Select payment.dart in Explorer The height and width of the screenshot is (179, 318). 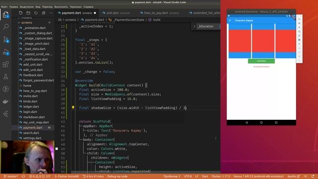[x=33, y=128]
